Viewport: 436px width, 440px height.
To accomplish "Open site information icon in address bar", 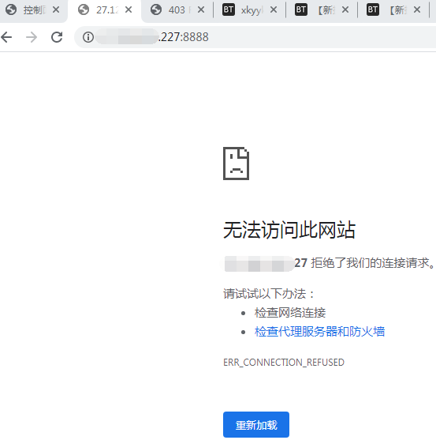I will coord(88,37).
